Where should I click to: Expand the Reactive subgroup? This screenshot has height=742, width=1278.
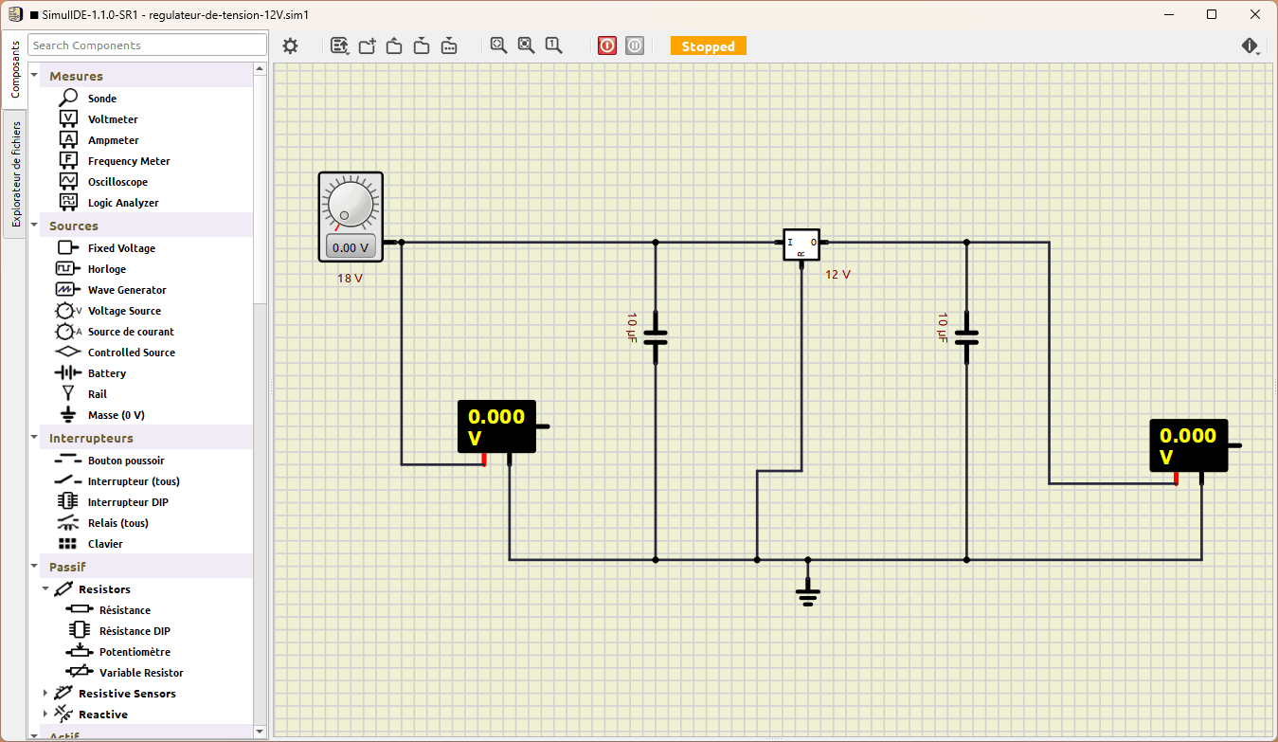point(45,715)
